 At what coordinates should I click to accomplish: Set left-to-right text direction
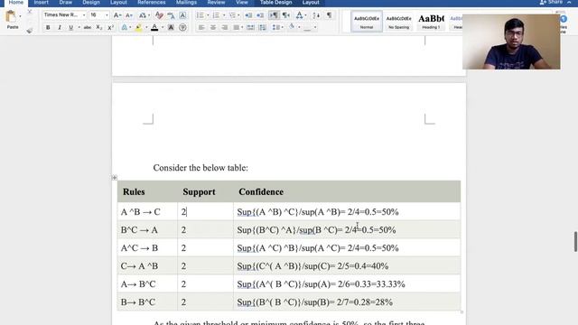[274, 15]
